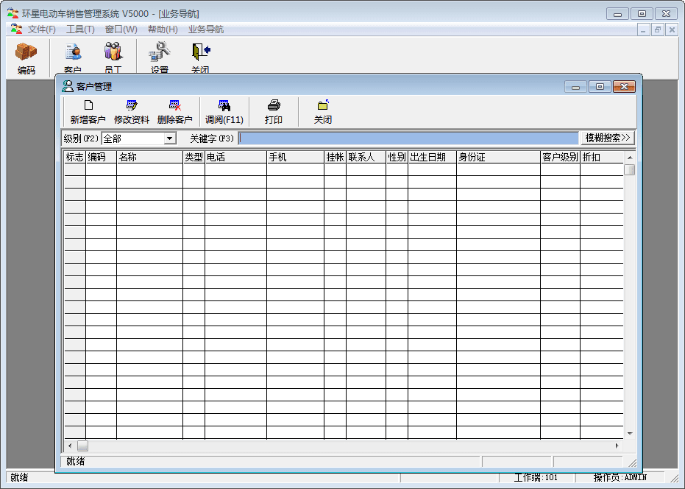The image size is (685, 489).
Task: Open the 编码 coding module icon
Action: tap(26, 53)
